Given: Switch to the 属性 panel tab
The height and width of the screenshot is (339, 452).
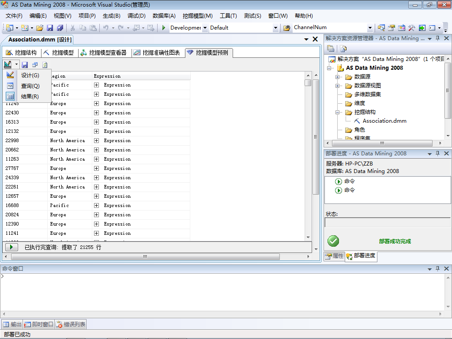Looking at the screenshot, I should pos(335,256).
